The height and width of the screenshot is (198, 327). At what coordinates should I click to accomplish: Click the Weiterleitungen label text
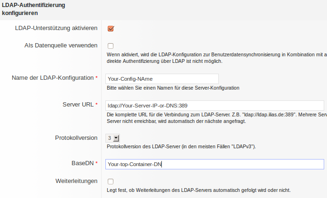[x=76, y=181]
